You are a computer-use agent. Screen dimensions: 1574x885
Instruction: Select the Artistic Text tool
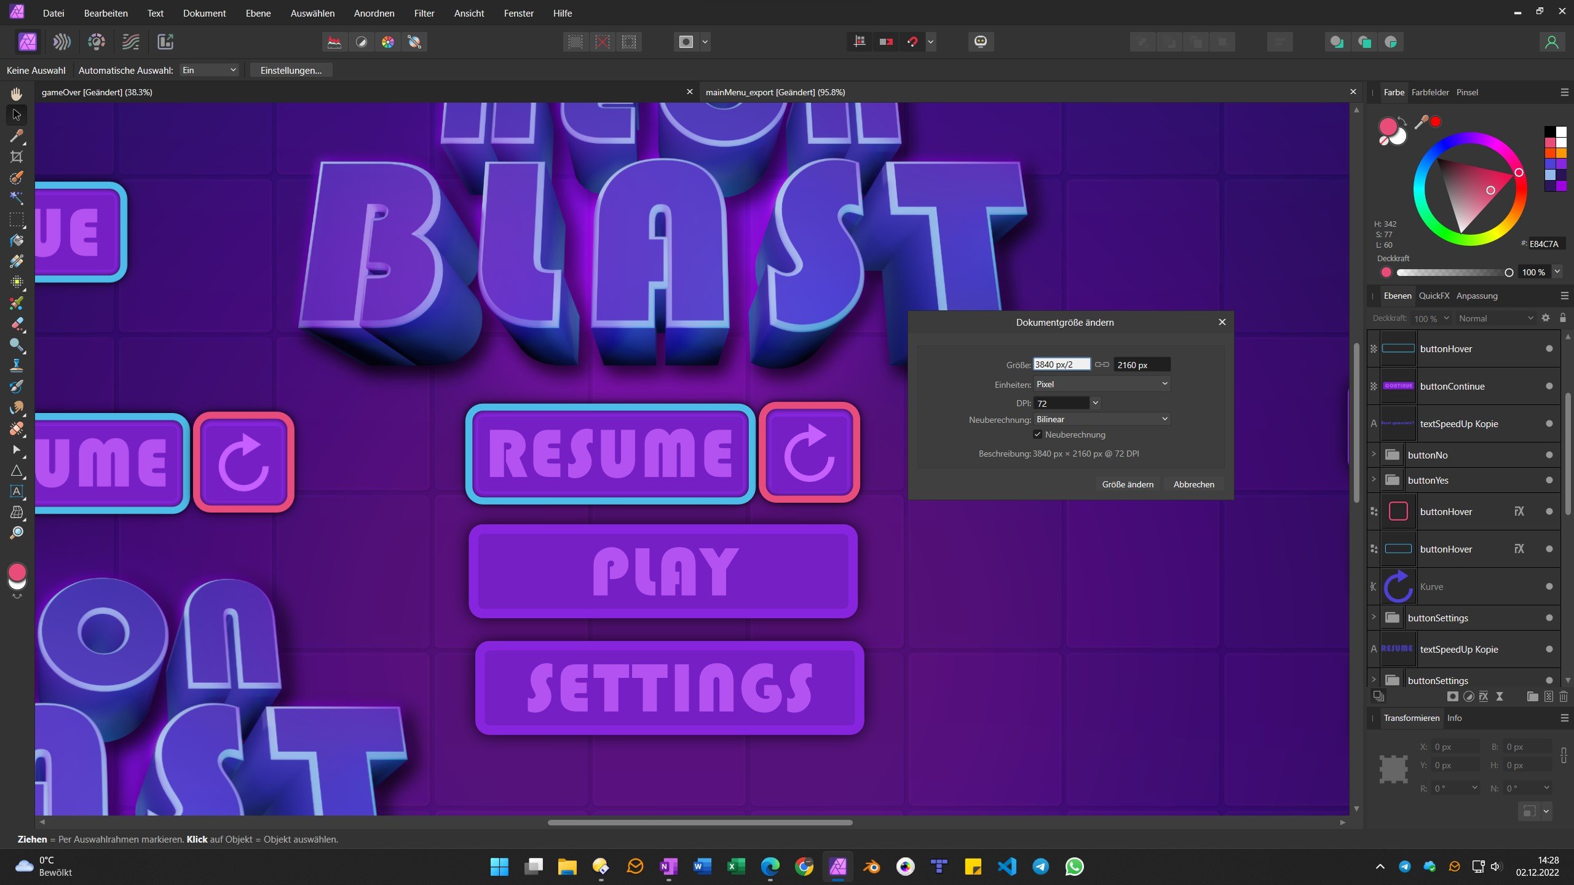click(x=17, y=491)
